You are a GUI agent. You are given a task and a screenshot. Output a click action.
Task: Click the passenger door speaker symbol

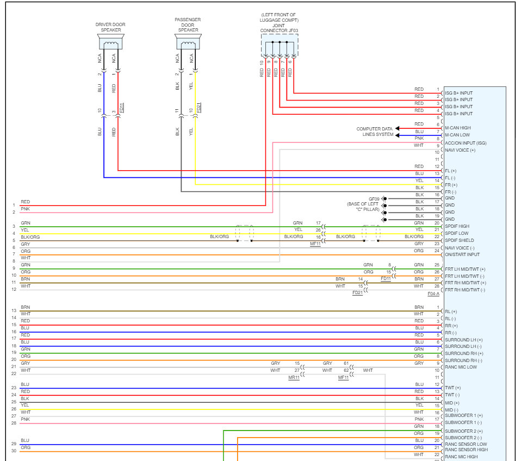[188, 41]
